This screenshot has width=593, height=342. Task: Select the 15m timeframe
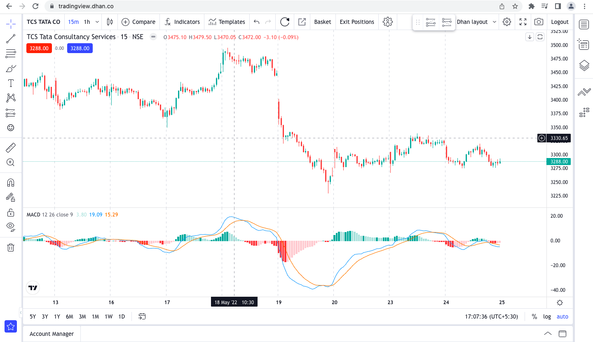tap(73, 22)
